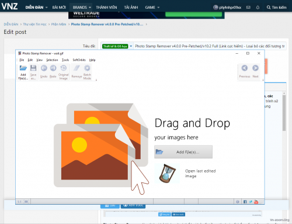Go to Previous image arrow
This screenshot has width=292, height=224.
point(245,68)
